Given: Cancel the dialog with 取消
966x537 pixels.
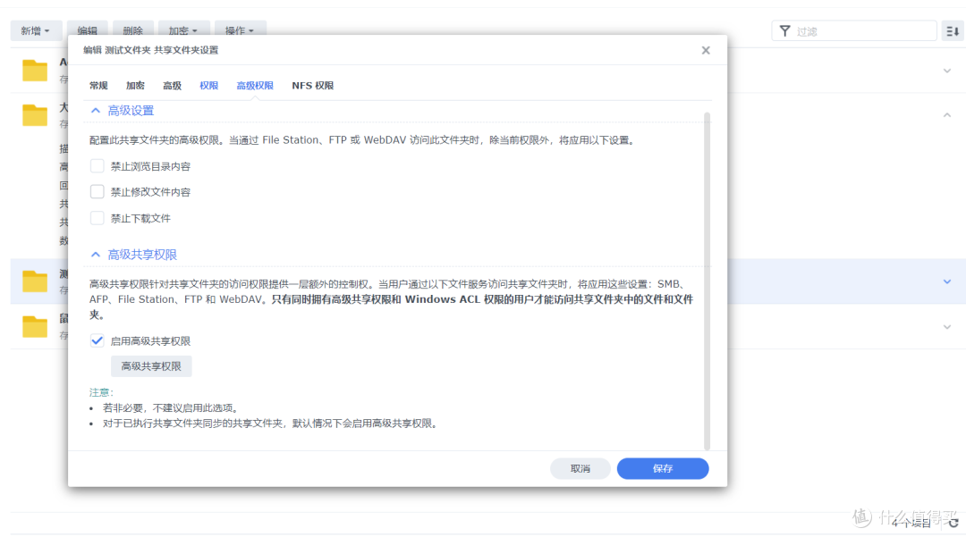Looking at the screenshot, I should click(x=580, y=469).
